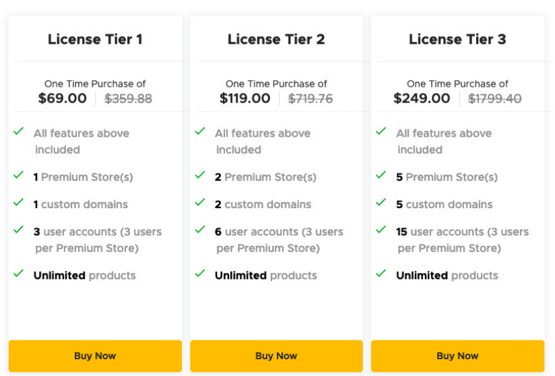The image size is (555, 376).
Task: Click Buy Now for License Tier 2
Action: (x=276, y=356)
